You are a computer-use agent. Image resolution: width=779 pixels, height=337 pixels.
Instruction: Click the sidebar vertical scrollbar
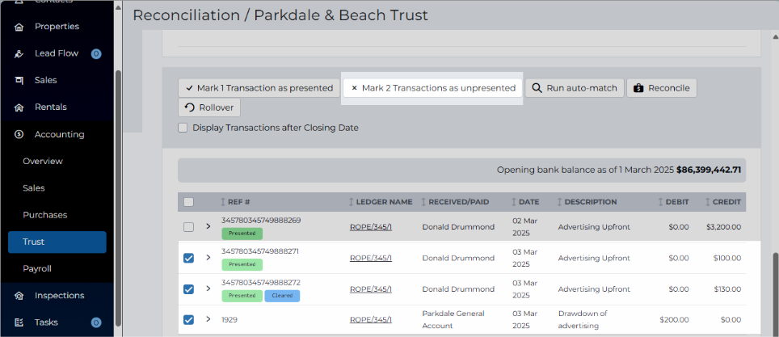click(x=118, y=199)
